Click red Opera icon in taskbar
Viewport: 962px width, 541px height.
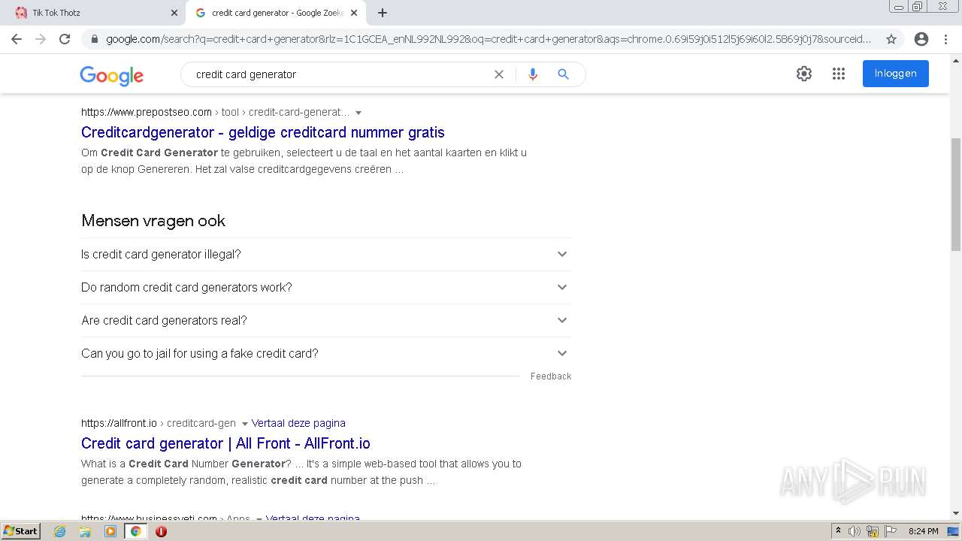(161, 531)
